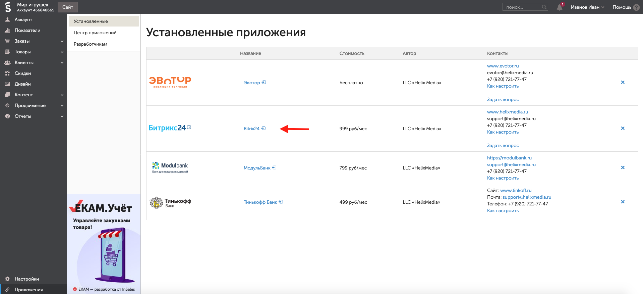Click the Отчеты pie chart icon

(7, 116)
